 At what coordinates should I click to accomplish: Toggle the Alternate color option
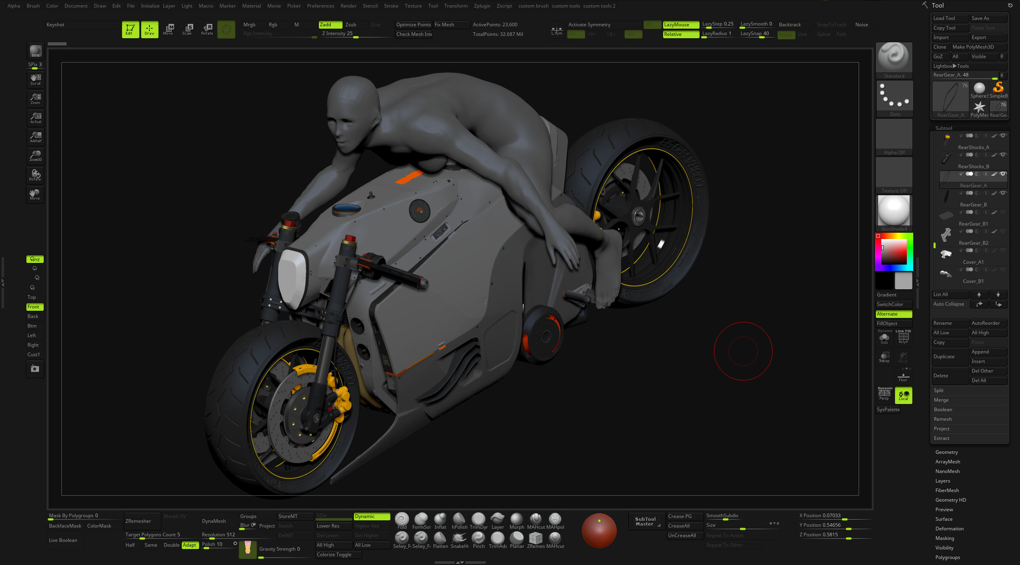(x=894, y=314)
